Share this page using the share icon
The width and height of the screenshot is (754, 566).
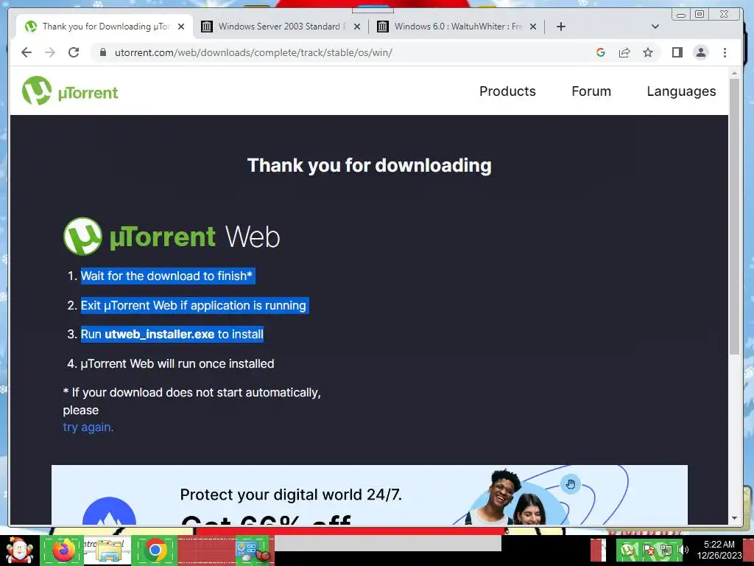point(624,52)
